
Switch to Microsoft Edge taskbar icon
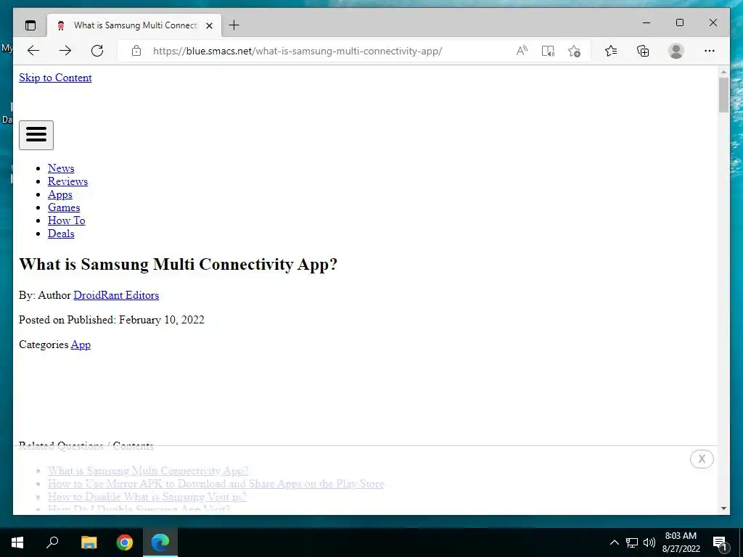(x=160, y=542)
